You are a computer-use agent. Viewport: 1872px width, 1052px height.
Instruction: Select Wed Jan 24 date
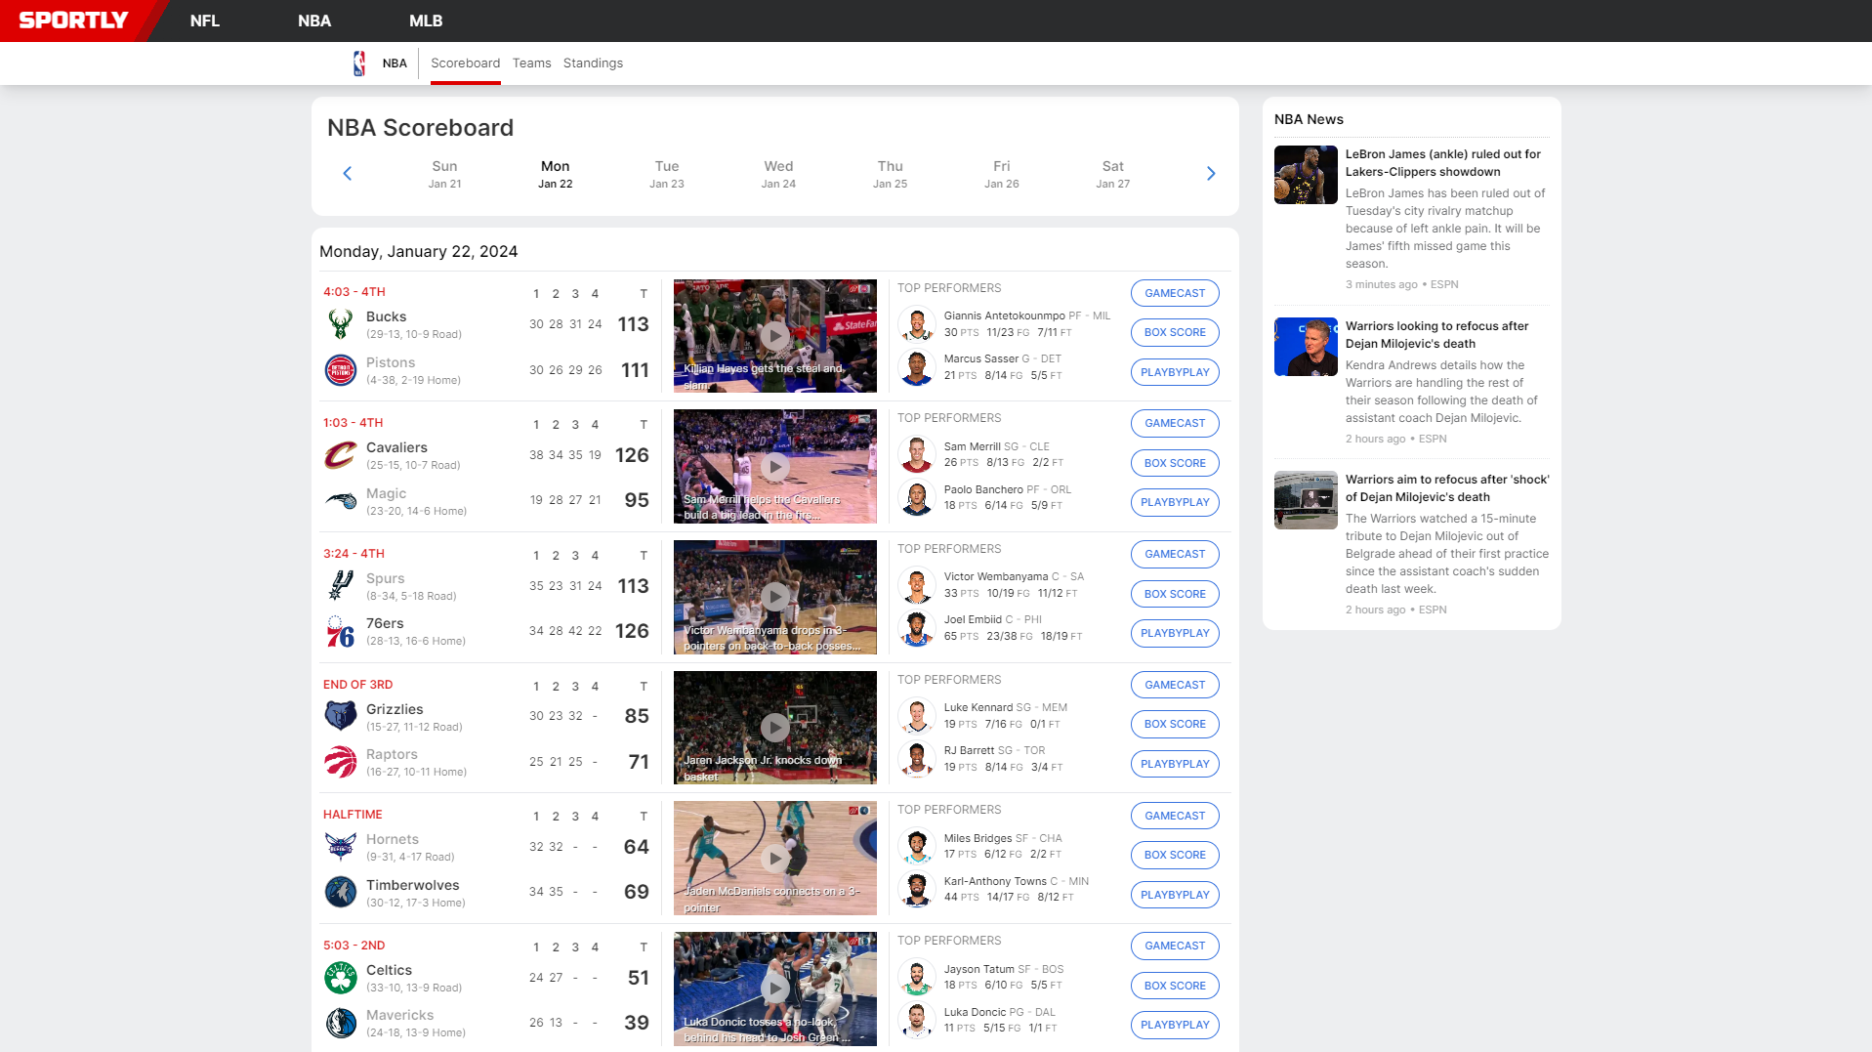coord(778,174)
